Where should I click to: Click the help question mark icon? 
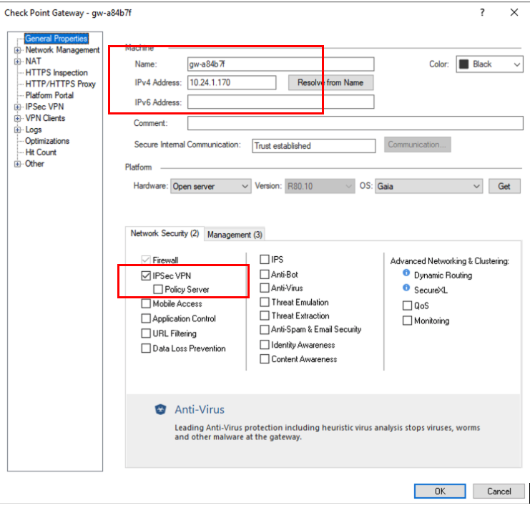pos(483,12)
